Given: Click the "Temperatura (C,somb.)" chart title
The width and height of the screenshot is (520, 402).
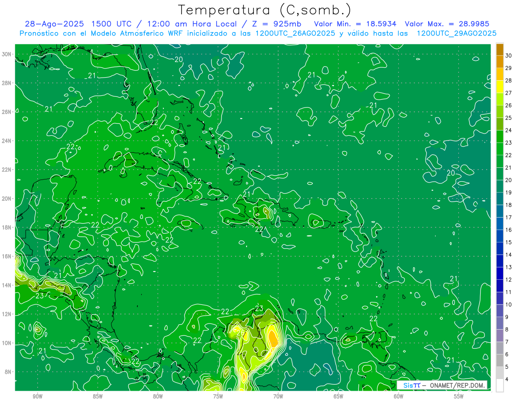Looking at the screenshot, I should [x=265, y=10].
